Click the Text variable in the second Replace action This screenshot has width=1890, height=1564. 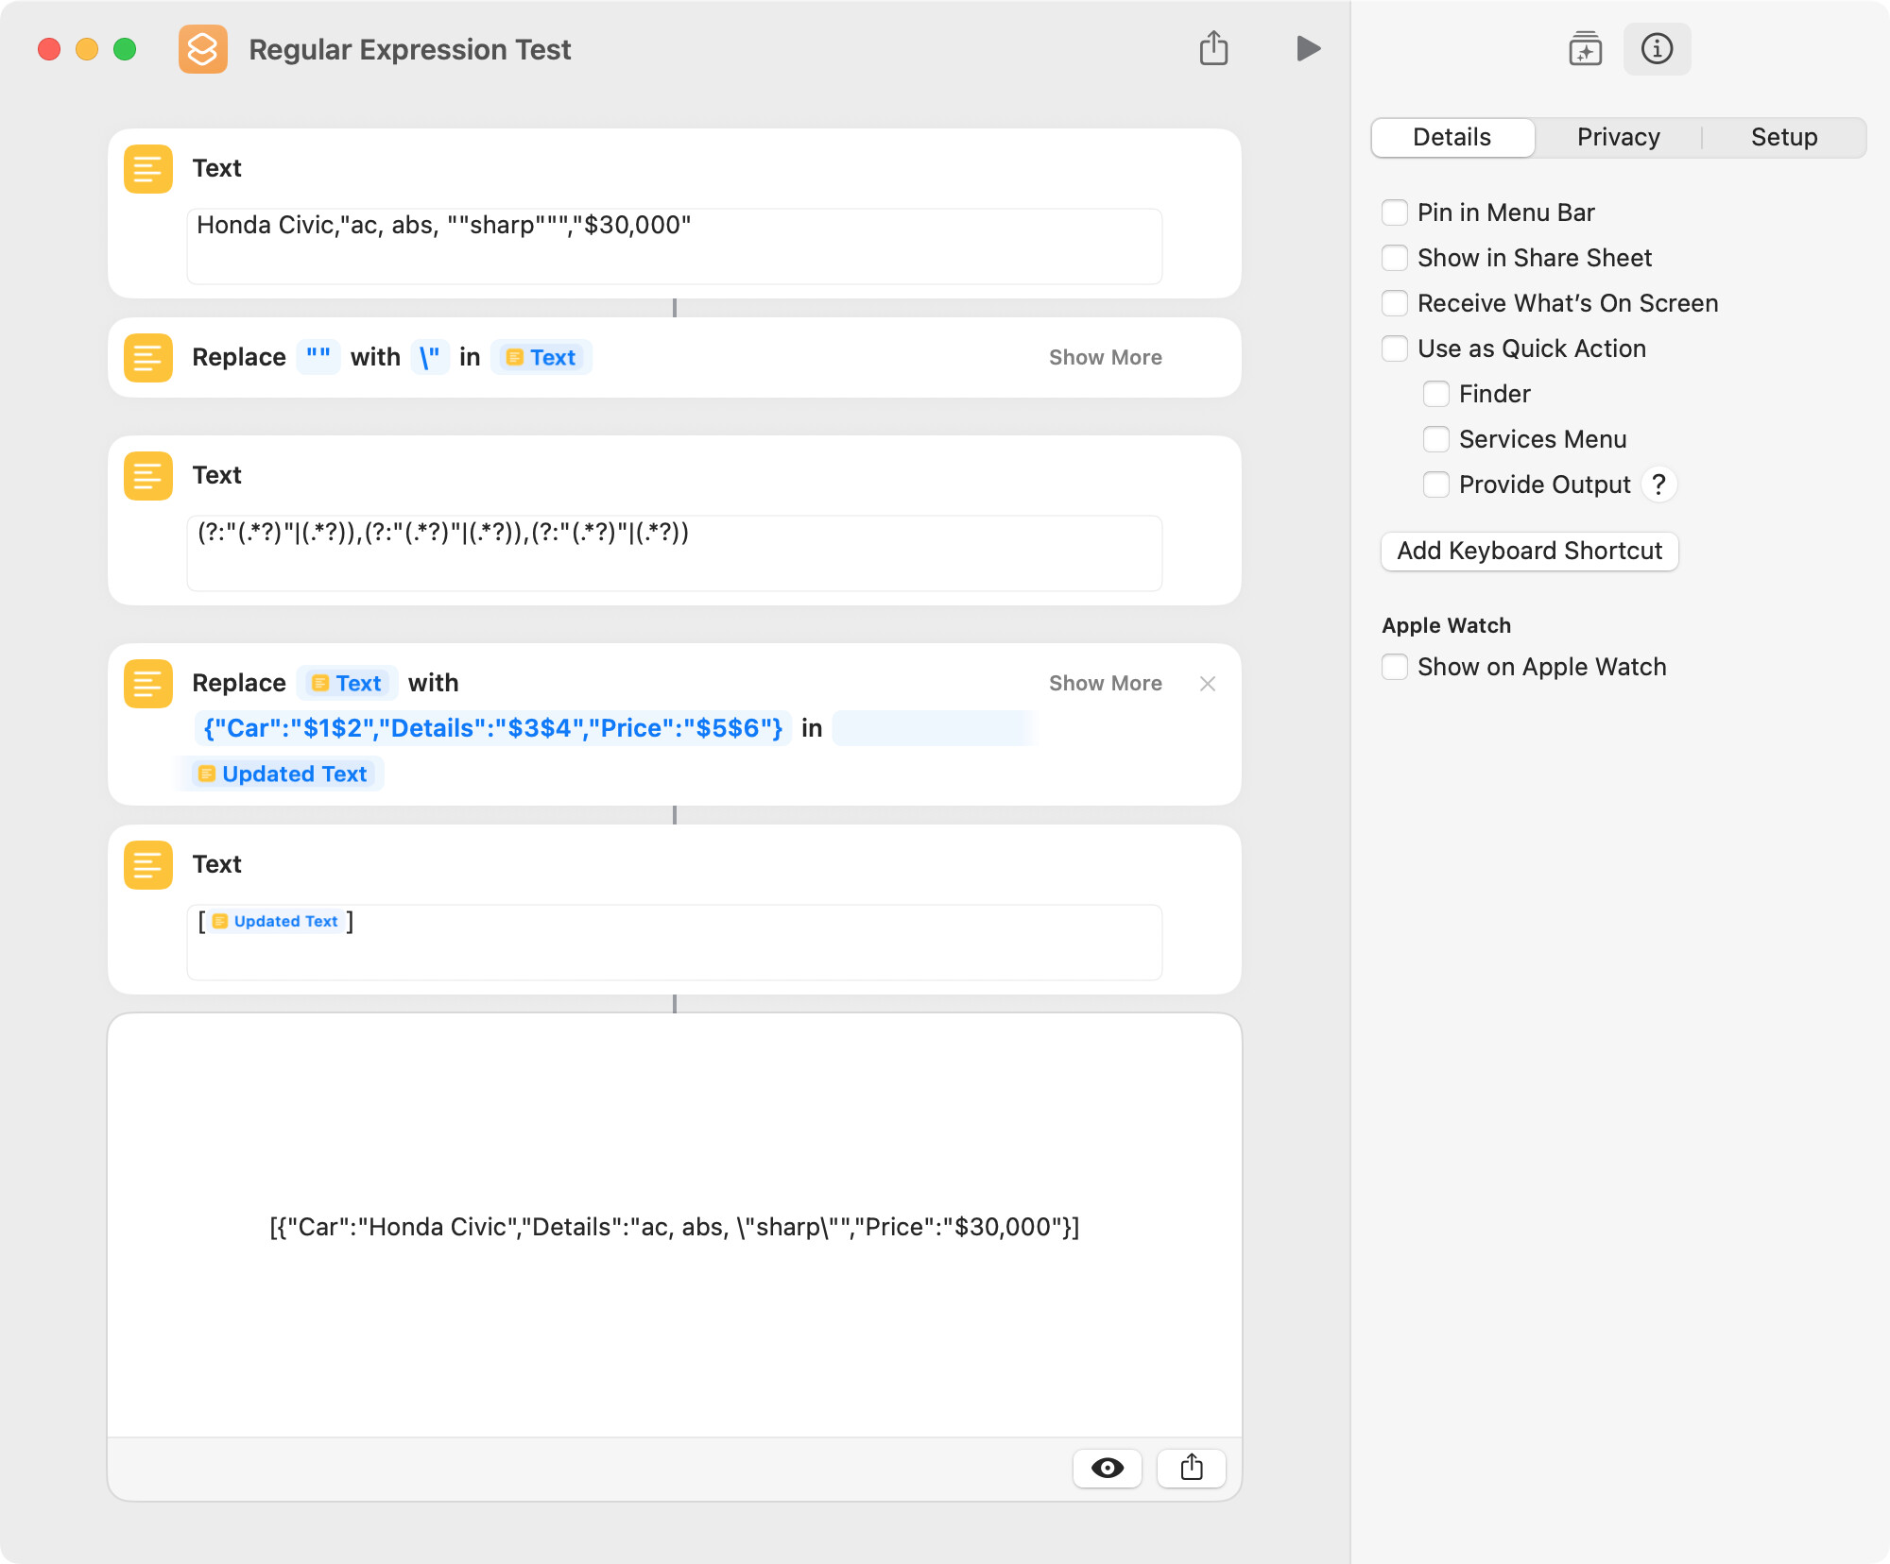tap(347, 684)
